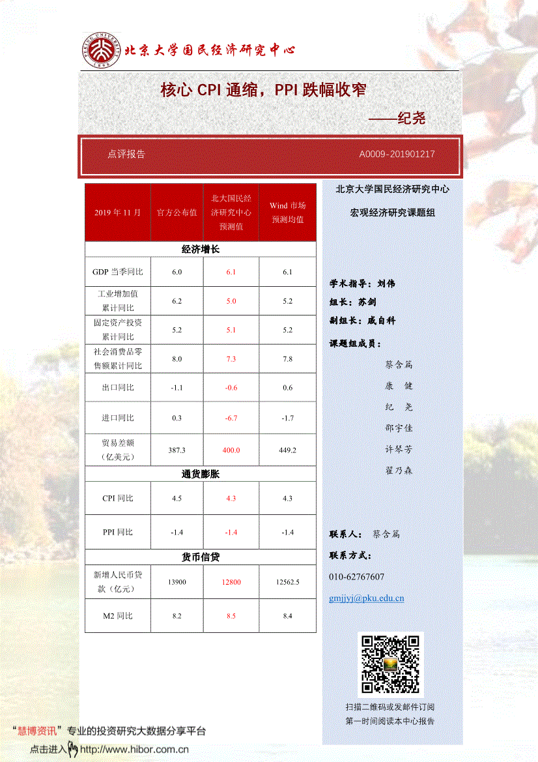Select the Wind loan forecast 12562.5
Screen dimensions: 538x762
coord(287,582)
